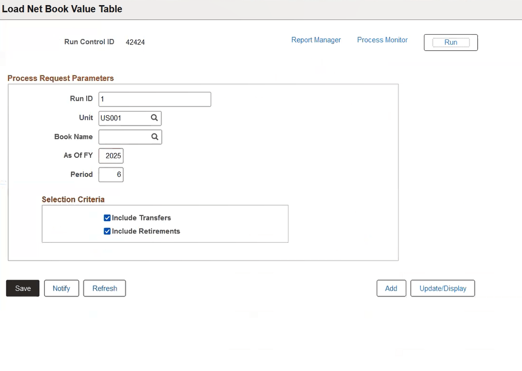The height and width of the screenshot is (371, 522).
Task: Add a new run control
Action: point(391,288)
